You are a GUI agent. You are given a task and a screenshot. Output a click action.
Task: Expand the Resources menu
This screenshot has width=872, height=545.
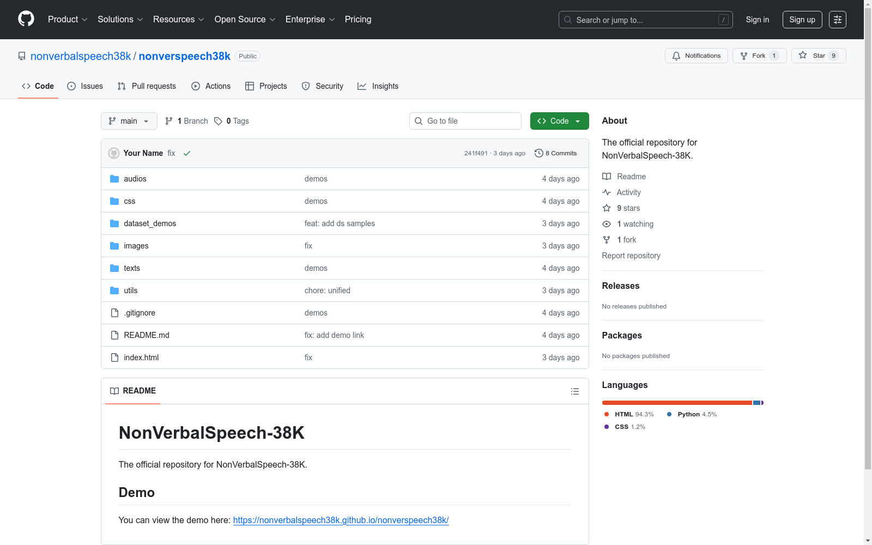[x=179, y=20]
